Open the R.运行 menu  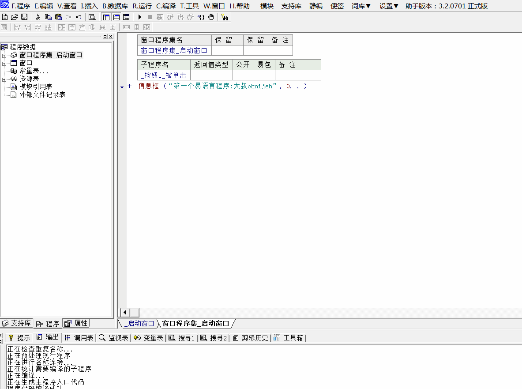point(142,6)
